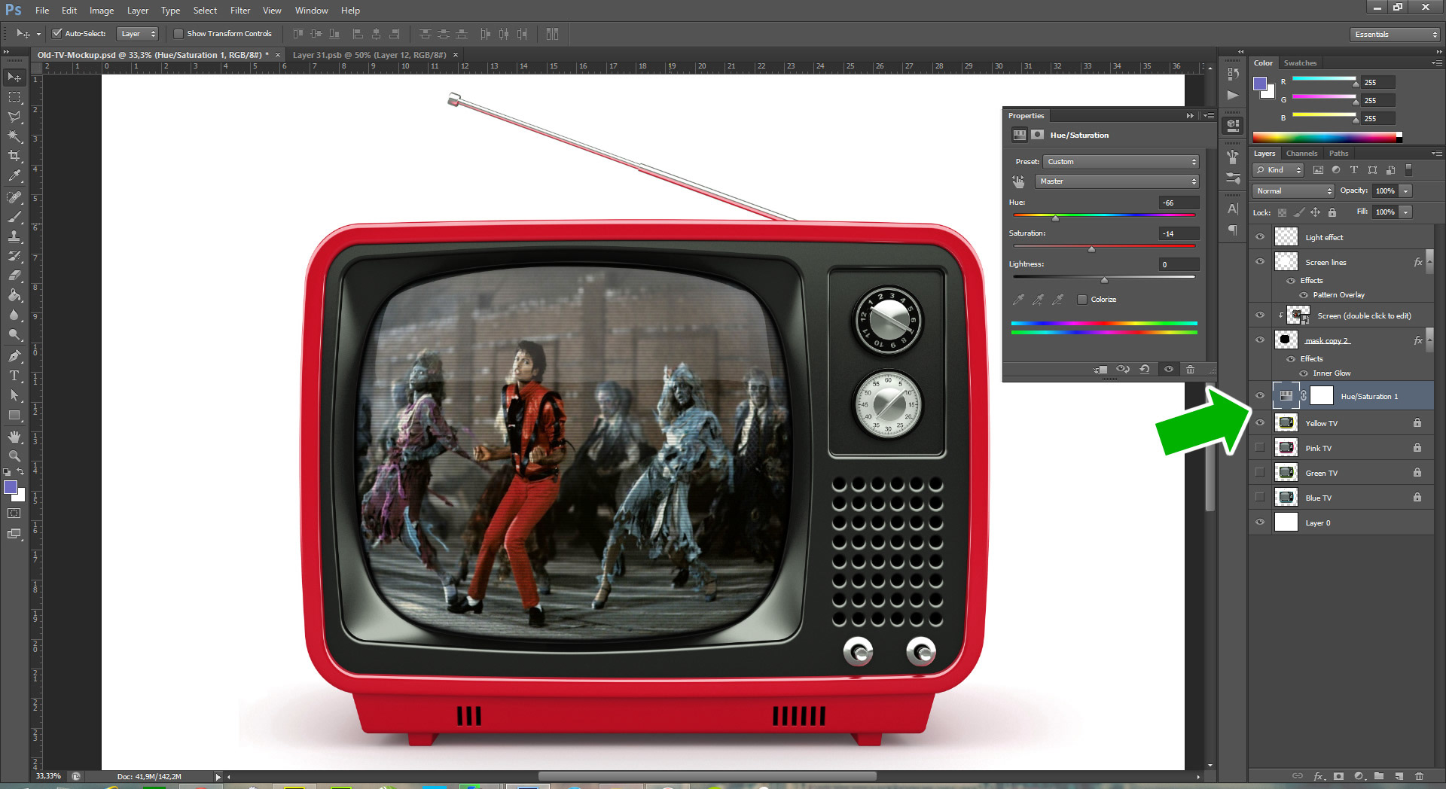Select the Pen tool
This screenshot has width=1446, height=789.
point(14,356)
